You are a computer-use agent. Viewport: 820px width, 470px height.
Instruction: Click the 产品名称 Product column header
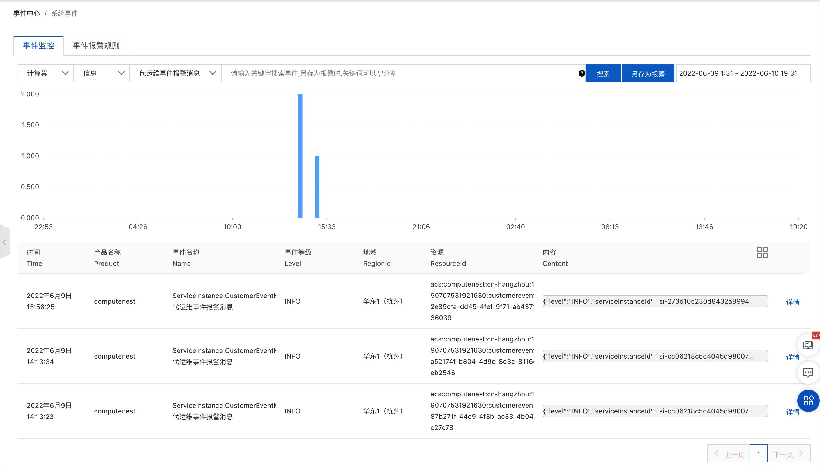click(x=107, y=258)
